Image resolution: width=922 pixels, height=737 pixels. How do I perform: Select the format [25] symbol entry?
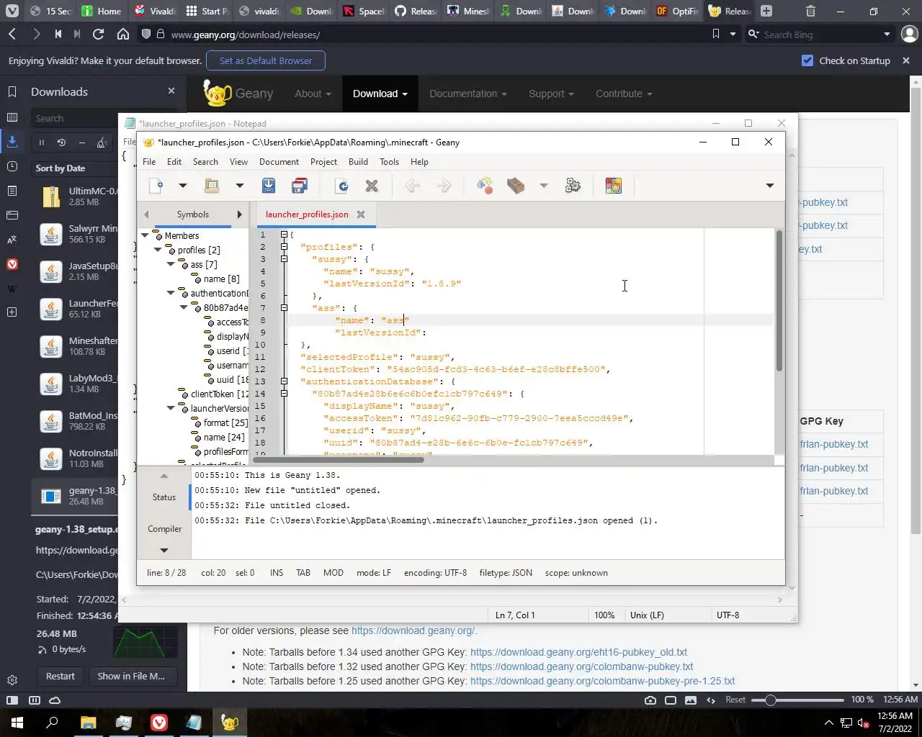(225, 422)
